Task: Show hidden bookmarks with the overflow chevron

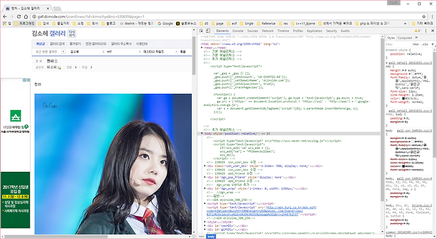Action: [x=405, y=24]
